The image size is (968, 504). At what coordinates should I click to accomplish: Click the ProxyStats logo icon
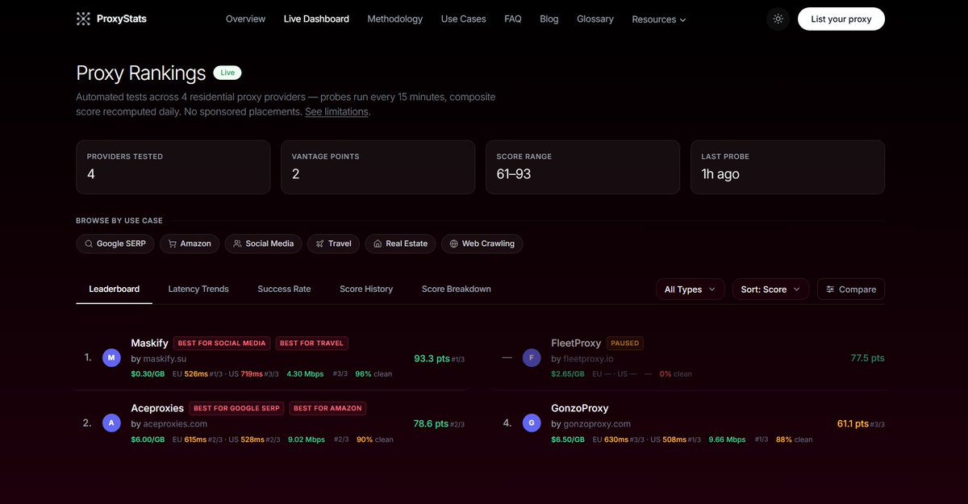[83, 19]
